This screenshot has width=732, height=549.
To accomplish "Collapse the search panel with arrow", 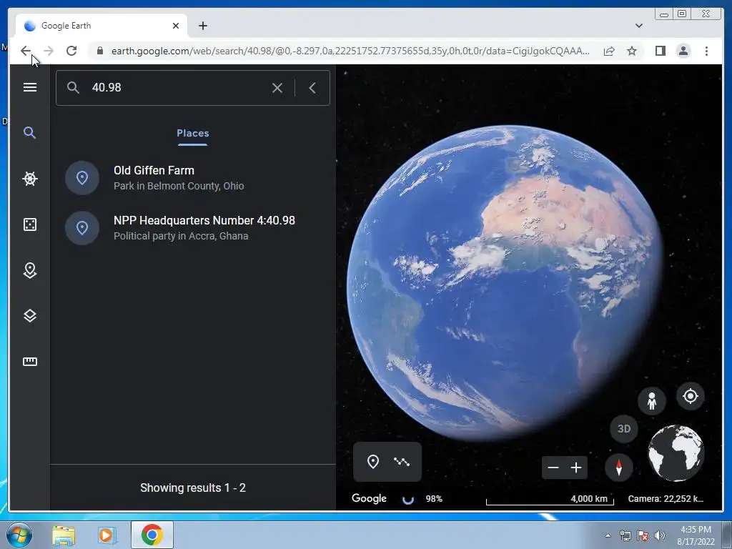I will click(312, 88).
